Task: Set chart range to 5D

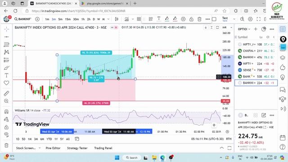Action: 23,139
